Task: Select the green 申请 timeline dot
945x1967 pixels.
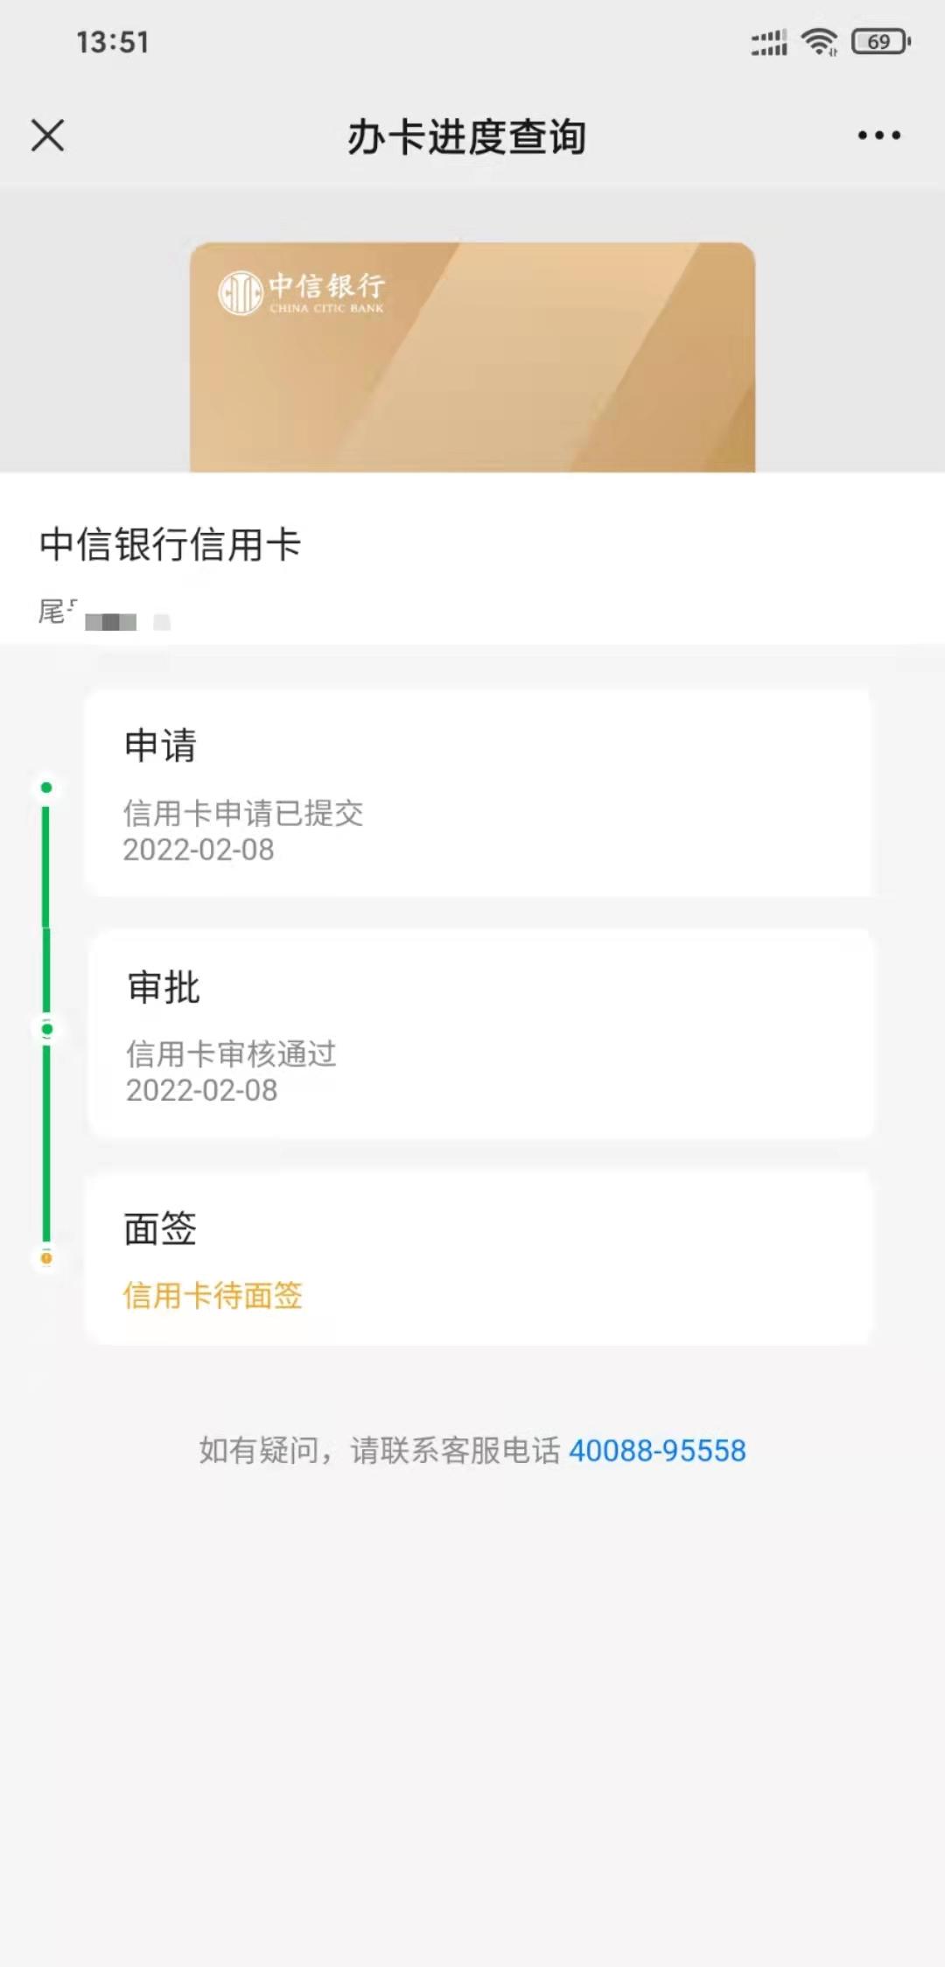Action: tap(46, 787)
